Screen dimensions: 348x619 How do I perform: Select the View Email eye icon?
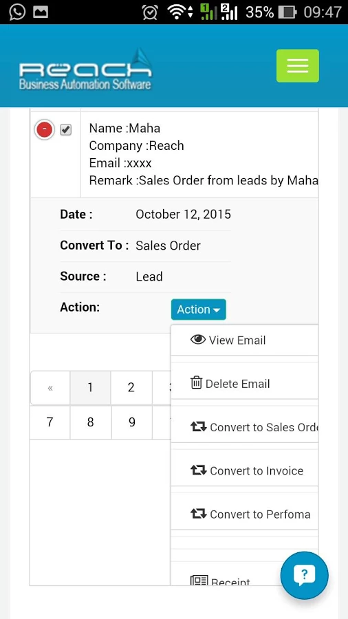coord(198,340)
